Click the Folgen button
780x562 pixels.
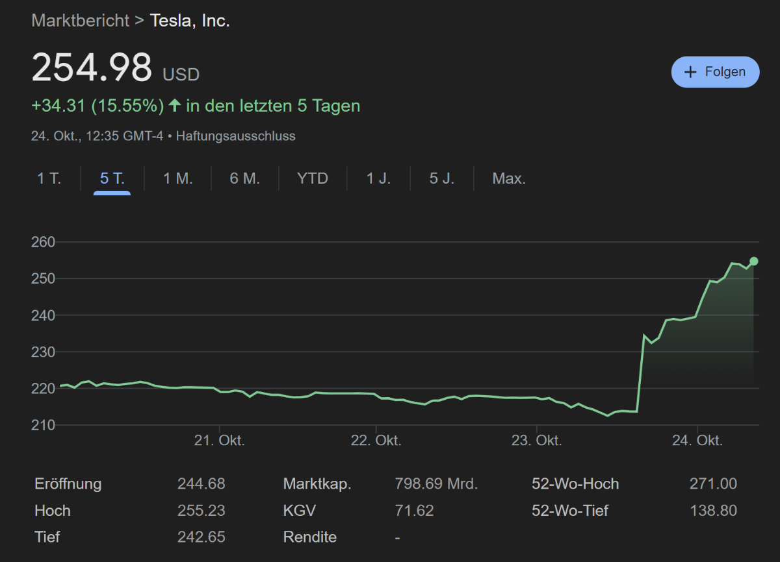715,71
